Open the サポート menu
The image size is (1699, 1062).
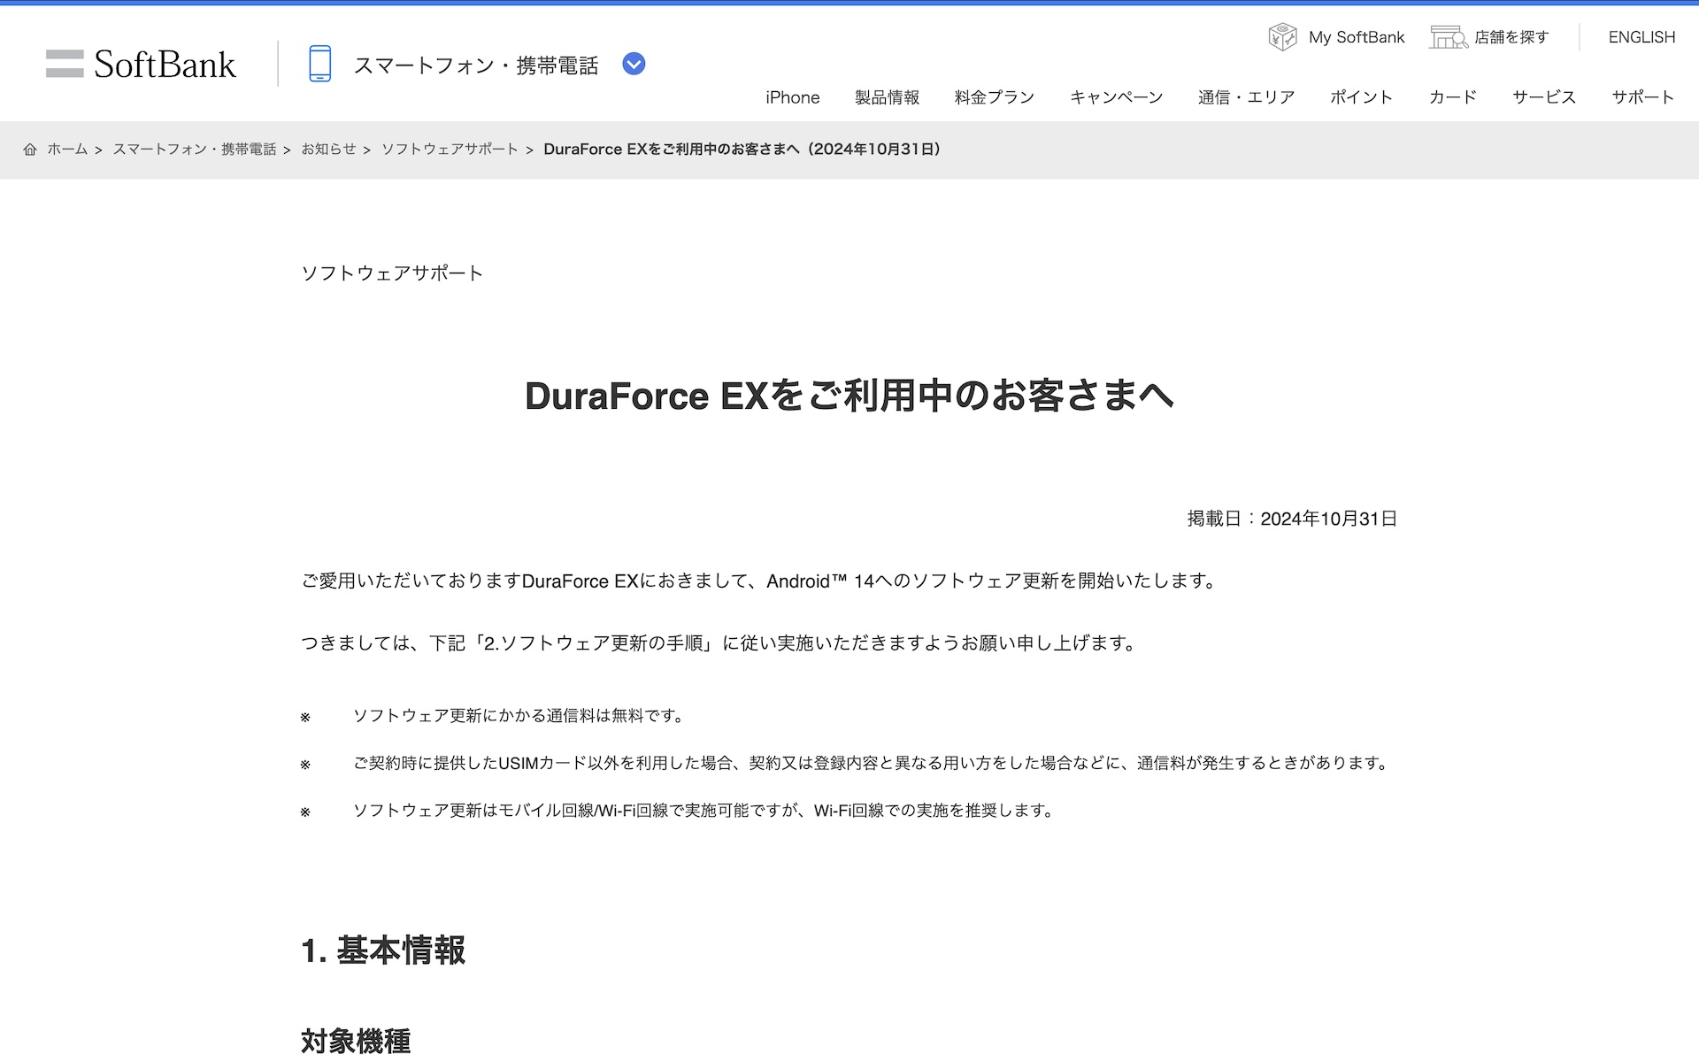coord(1642,97)
